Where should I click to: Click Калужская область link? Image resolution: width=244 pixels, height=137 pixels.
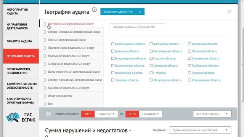(x=166, y=44)
